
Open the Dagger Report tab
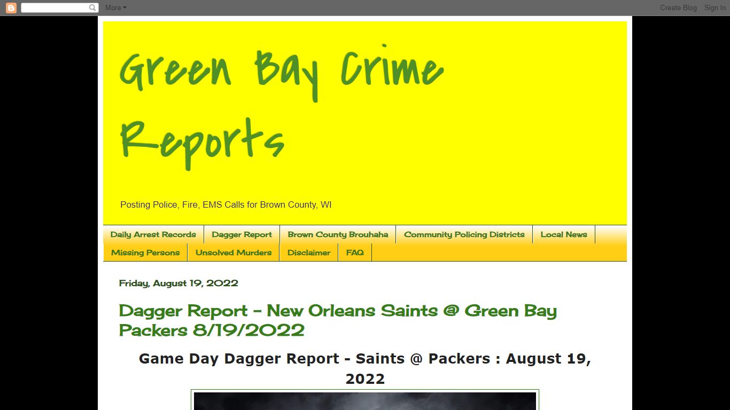tap(242, 234)
